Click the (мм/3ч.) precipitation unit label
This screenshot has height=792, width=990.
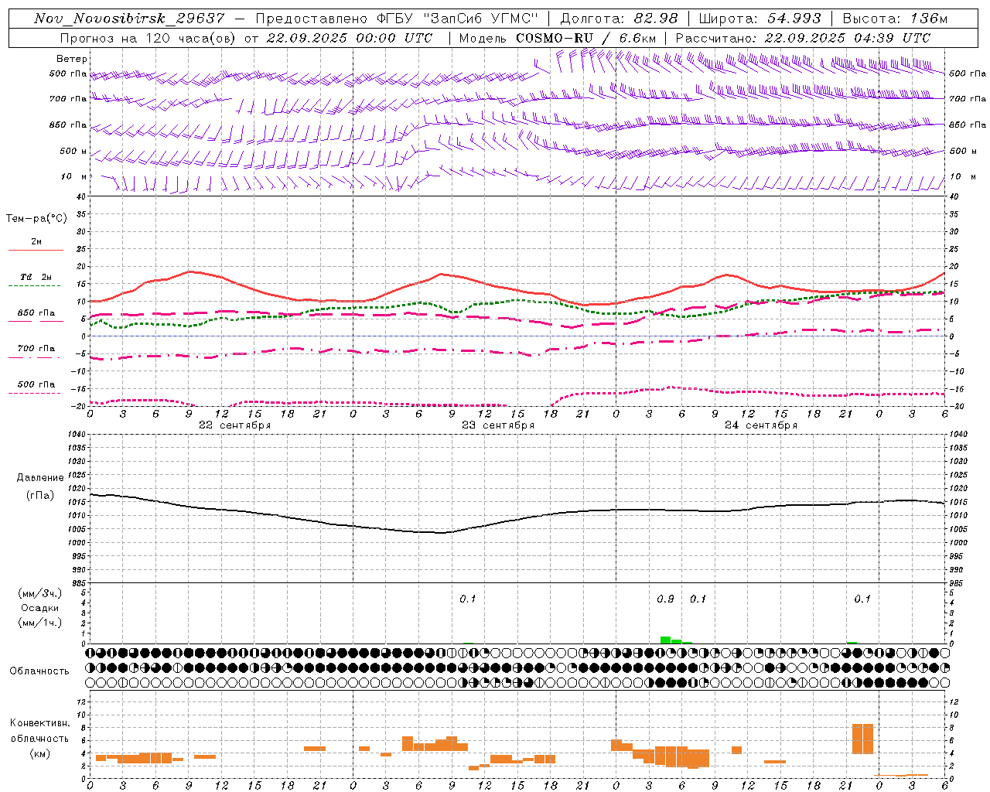coord(39,593)
